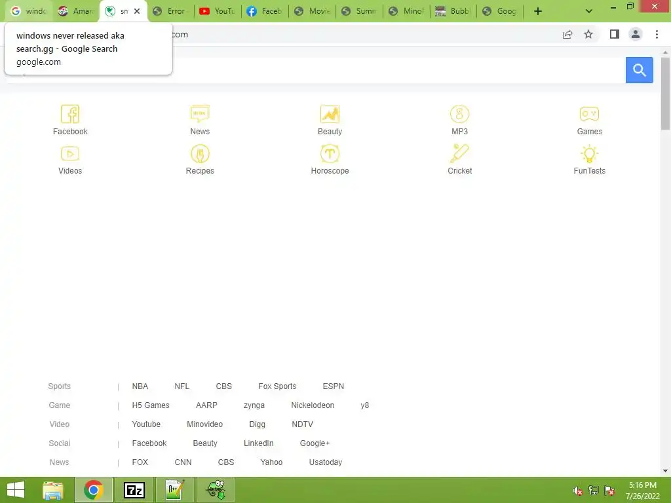The width and height of the screenshot is (671, 503).
Task: Open the H5 Games link
Action: (x=151, y=405)
